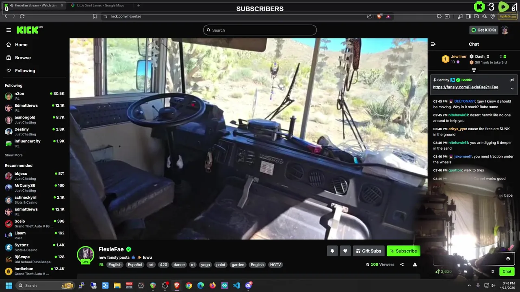Click Gift Subs button

368,251
